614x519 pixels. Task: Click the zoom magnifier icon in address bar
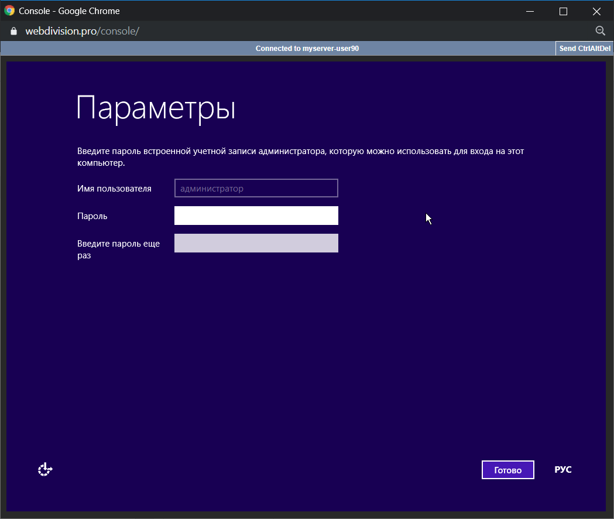click(600, 31)
